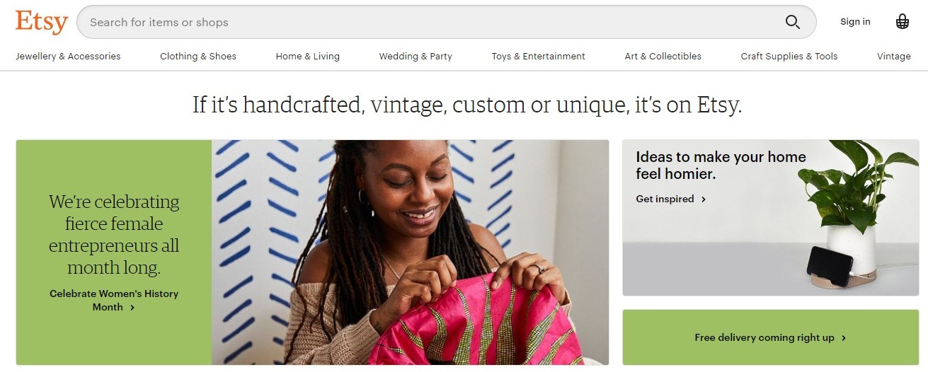Open Craft Supplies & Tools menu
Screen dimensions: 928x372
click(x=789, y=57)
